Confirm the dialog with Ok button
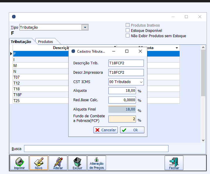The width and height of the screenshot is (210, 174). 132,130
